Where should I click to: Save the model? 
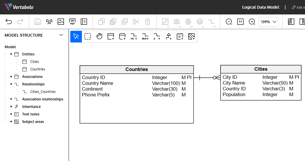tap(38, 22)
